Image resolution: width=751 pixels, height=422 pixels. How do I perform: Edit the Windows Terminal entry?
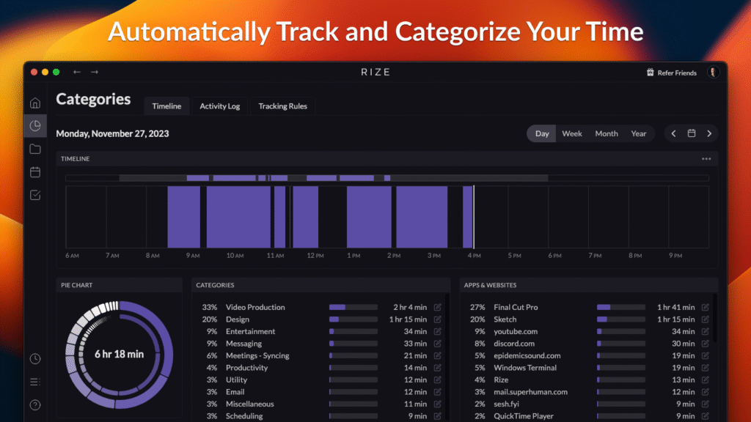point(705,368)
